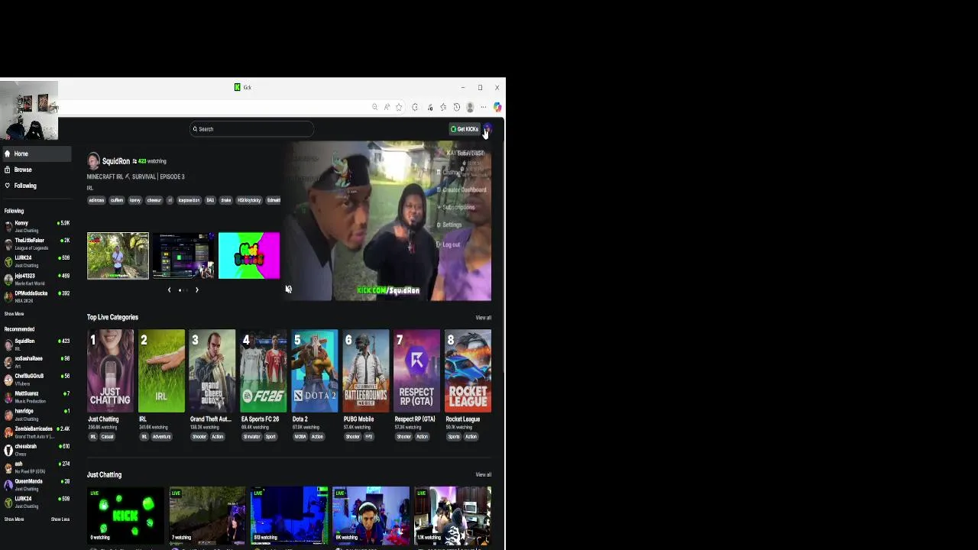Screen dimensions: 978x550
Task: Open TheLittleFaker in Following list
Action: [35, 244]
